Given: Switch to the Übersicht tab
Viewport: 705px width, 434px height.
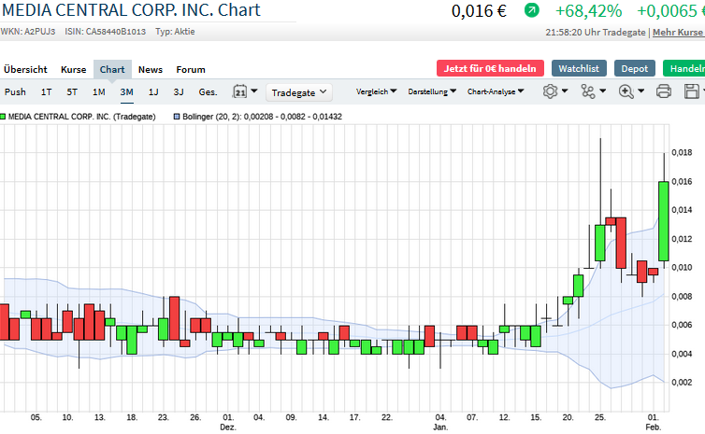Looking at the screenshot, I should coord(25,70).
